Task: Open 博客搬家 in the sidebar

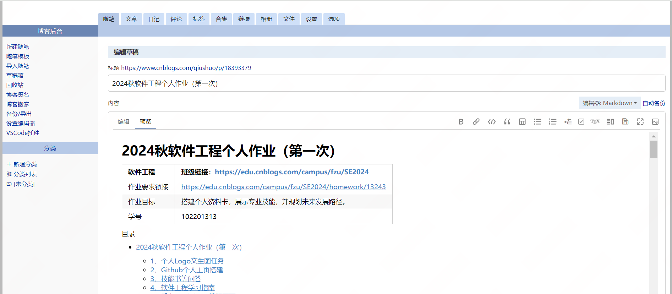Action: [x=18, y=104]
